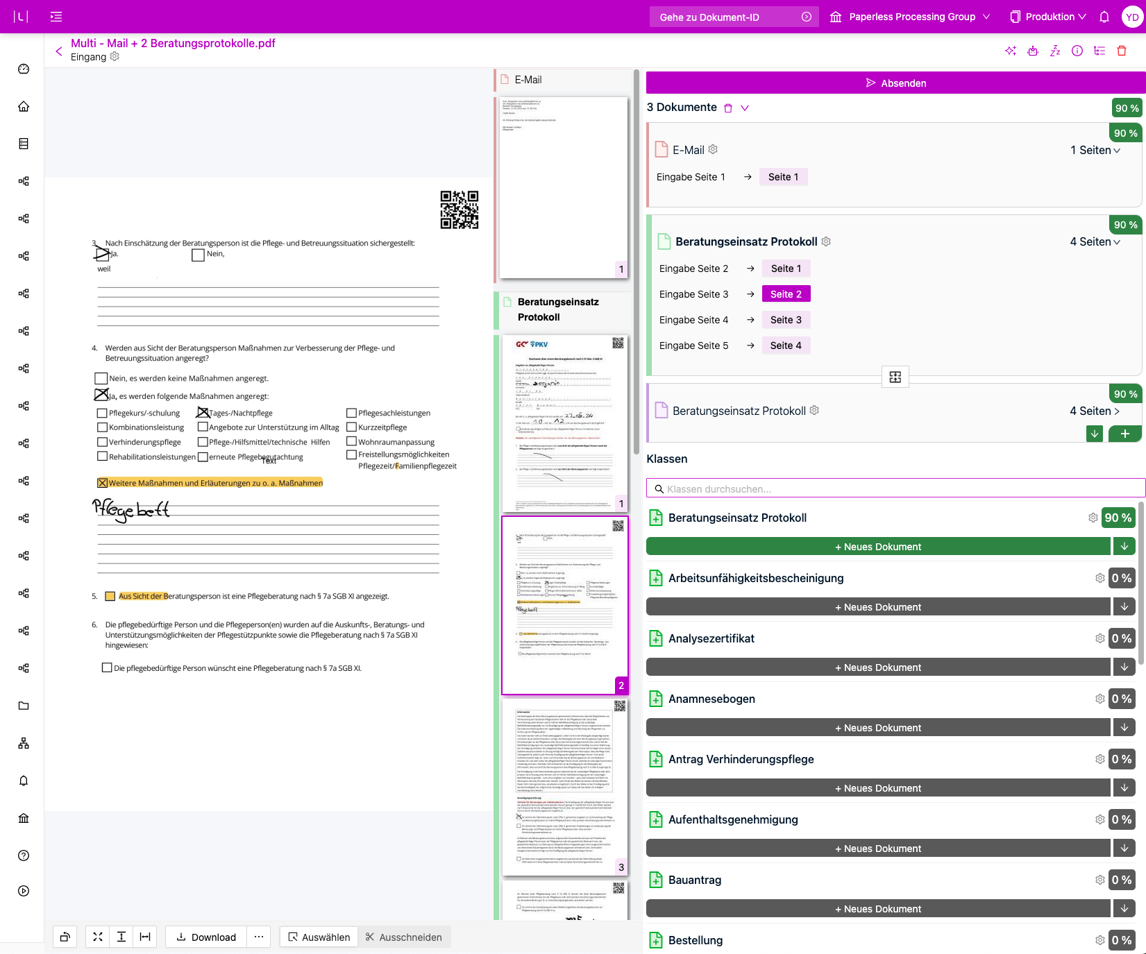Screen dimensions: 1146x954
Task: Add Neues Dokument for Bauantrag
Action: [878, 909]
